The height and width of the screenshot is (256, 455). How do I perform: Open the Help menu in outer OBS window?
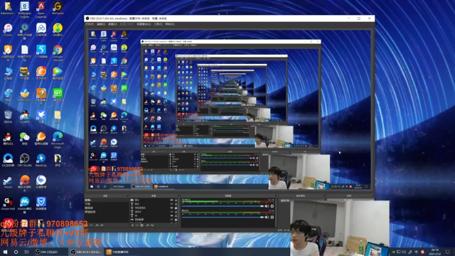[x=170, y=24]
